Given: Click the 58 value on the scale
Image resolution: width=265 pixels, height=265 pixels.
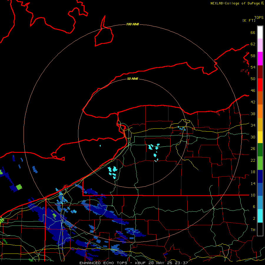Looking at the screenshot, I should [253, 56].
